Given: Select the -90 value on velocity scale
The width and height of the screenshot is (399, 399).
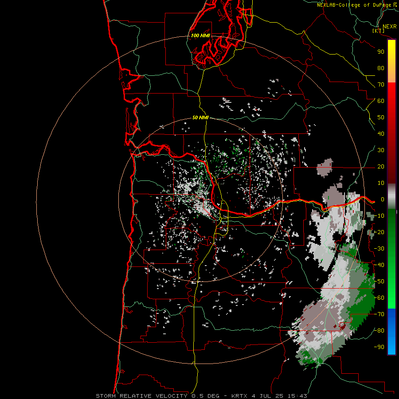Looking at the screenshot, I should tap(379, 347).
